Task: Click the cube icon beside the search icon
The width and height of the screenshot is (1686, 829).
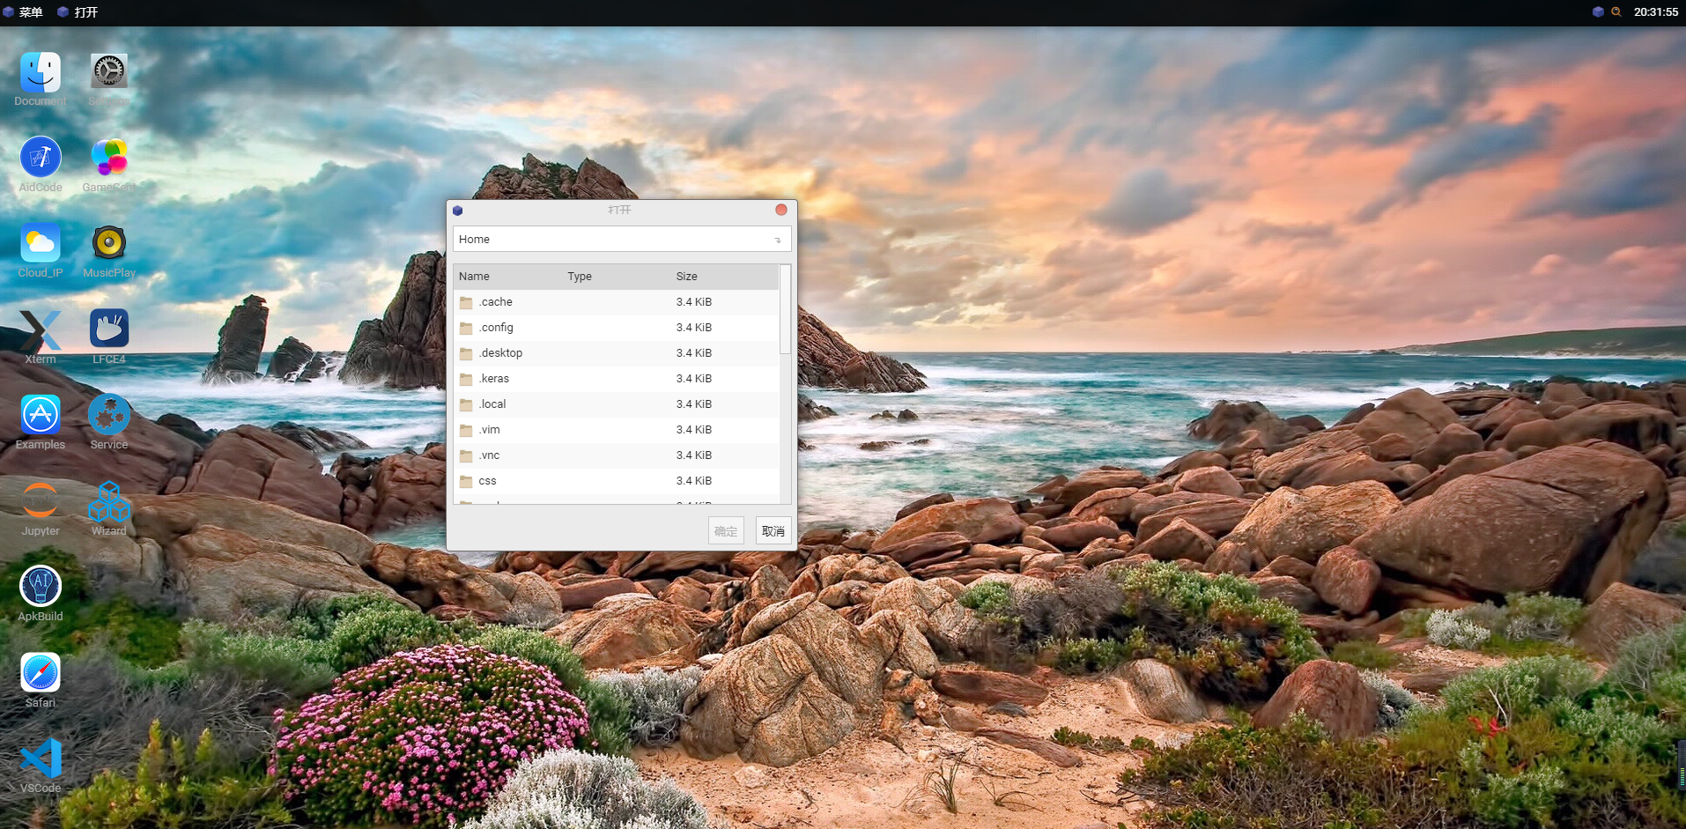Action: 1598,12
